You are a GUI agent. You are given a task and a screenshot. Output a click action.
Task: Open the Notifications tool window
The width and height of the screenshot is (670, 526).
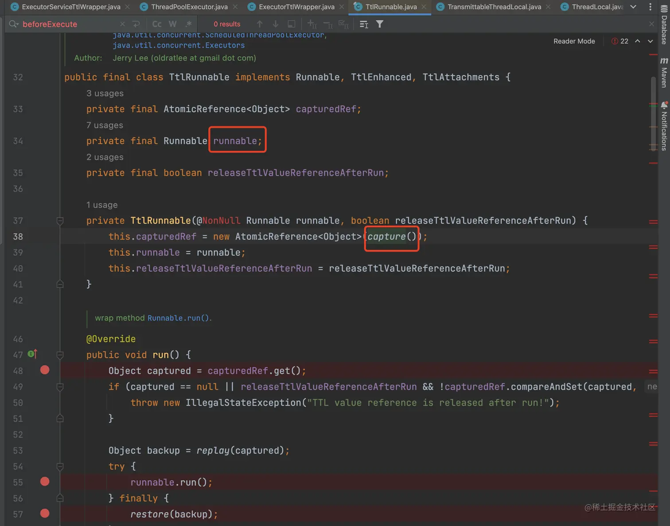click(664, 126)
